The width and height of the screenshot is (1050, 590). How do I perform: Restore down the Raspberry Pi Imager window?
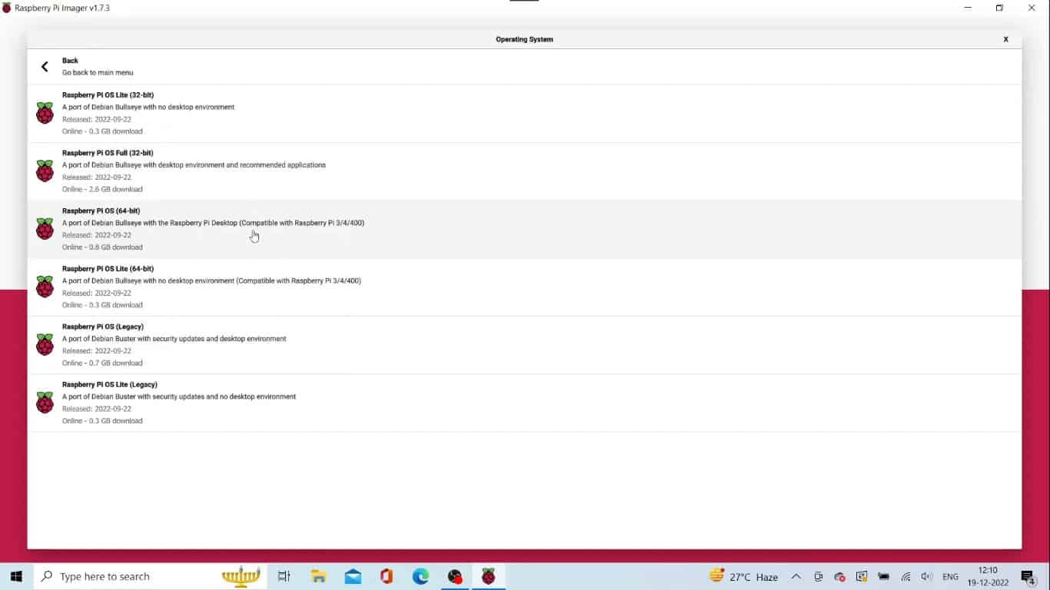pyautogui.click(x=999, y=8)
